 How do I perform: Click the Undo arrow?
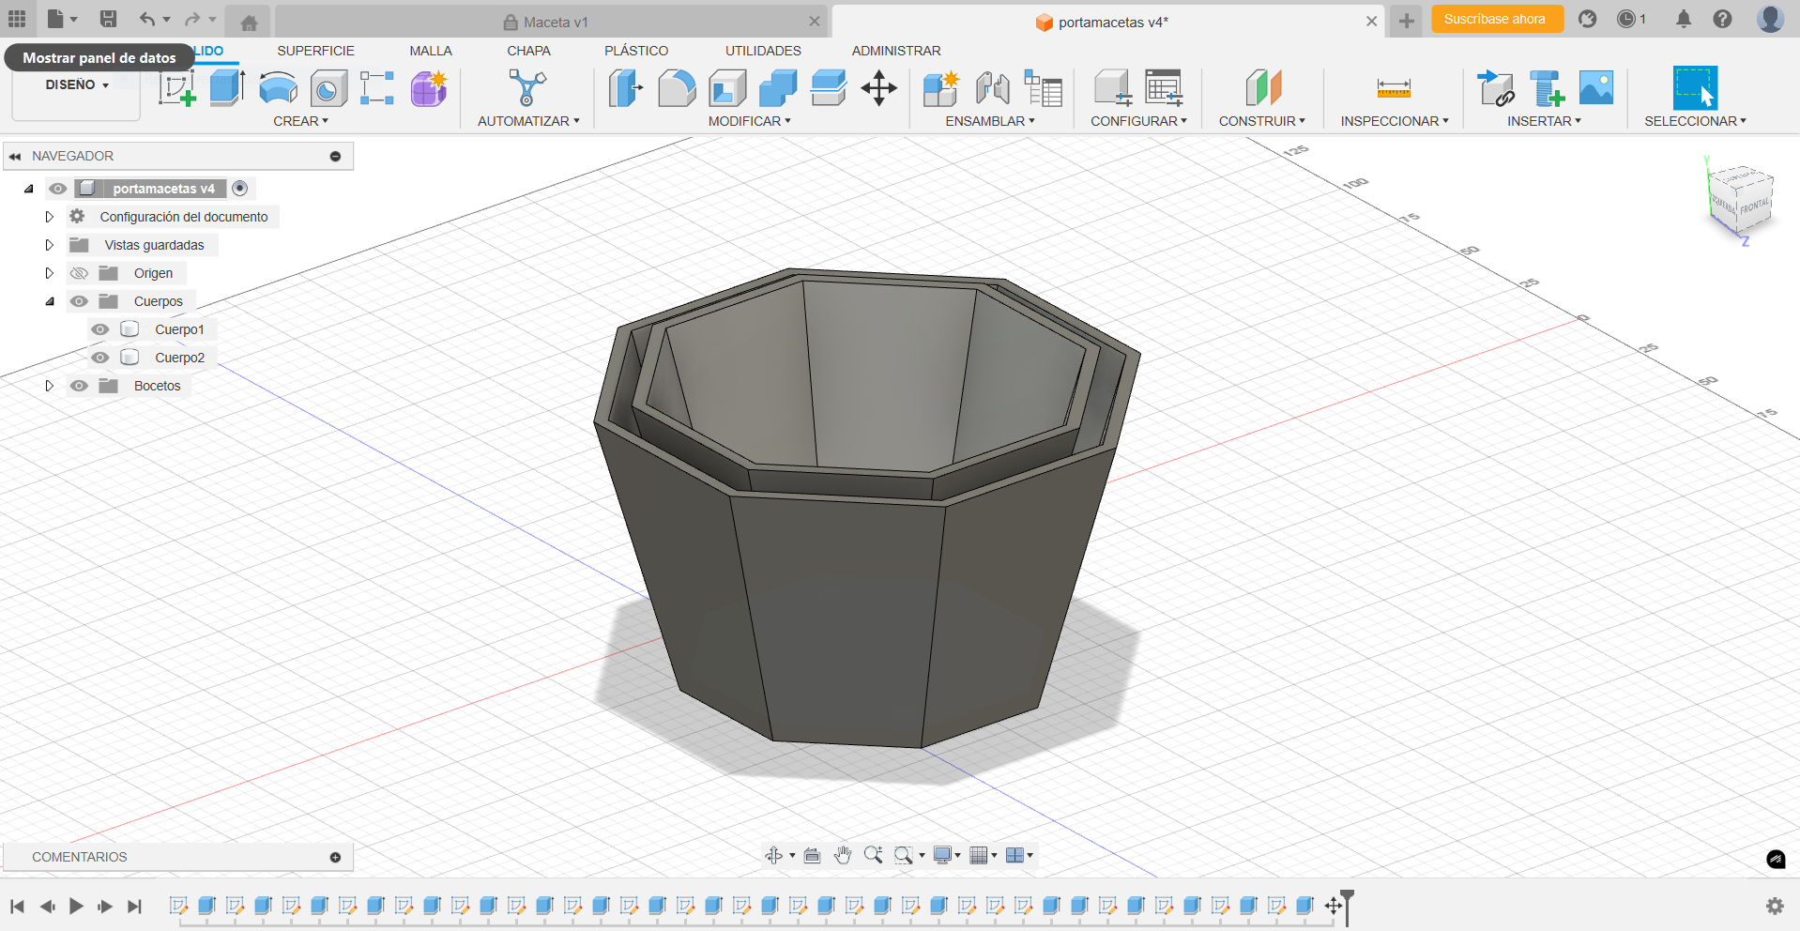(147, 19)
